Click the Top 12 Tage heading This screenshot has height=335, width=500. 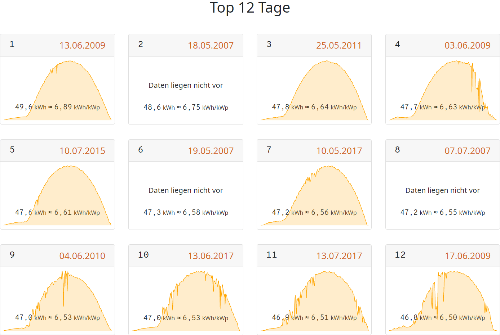pos(250,8)
